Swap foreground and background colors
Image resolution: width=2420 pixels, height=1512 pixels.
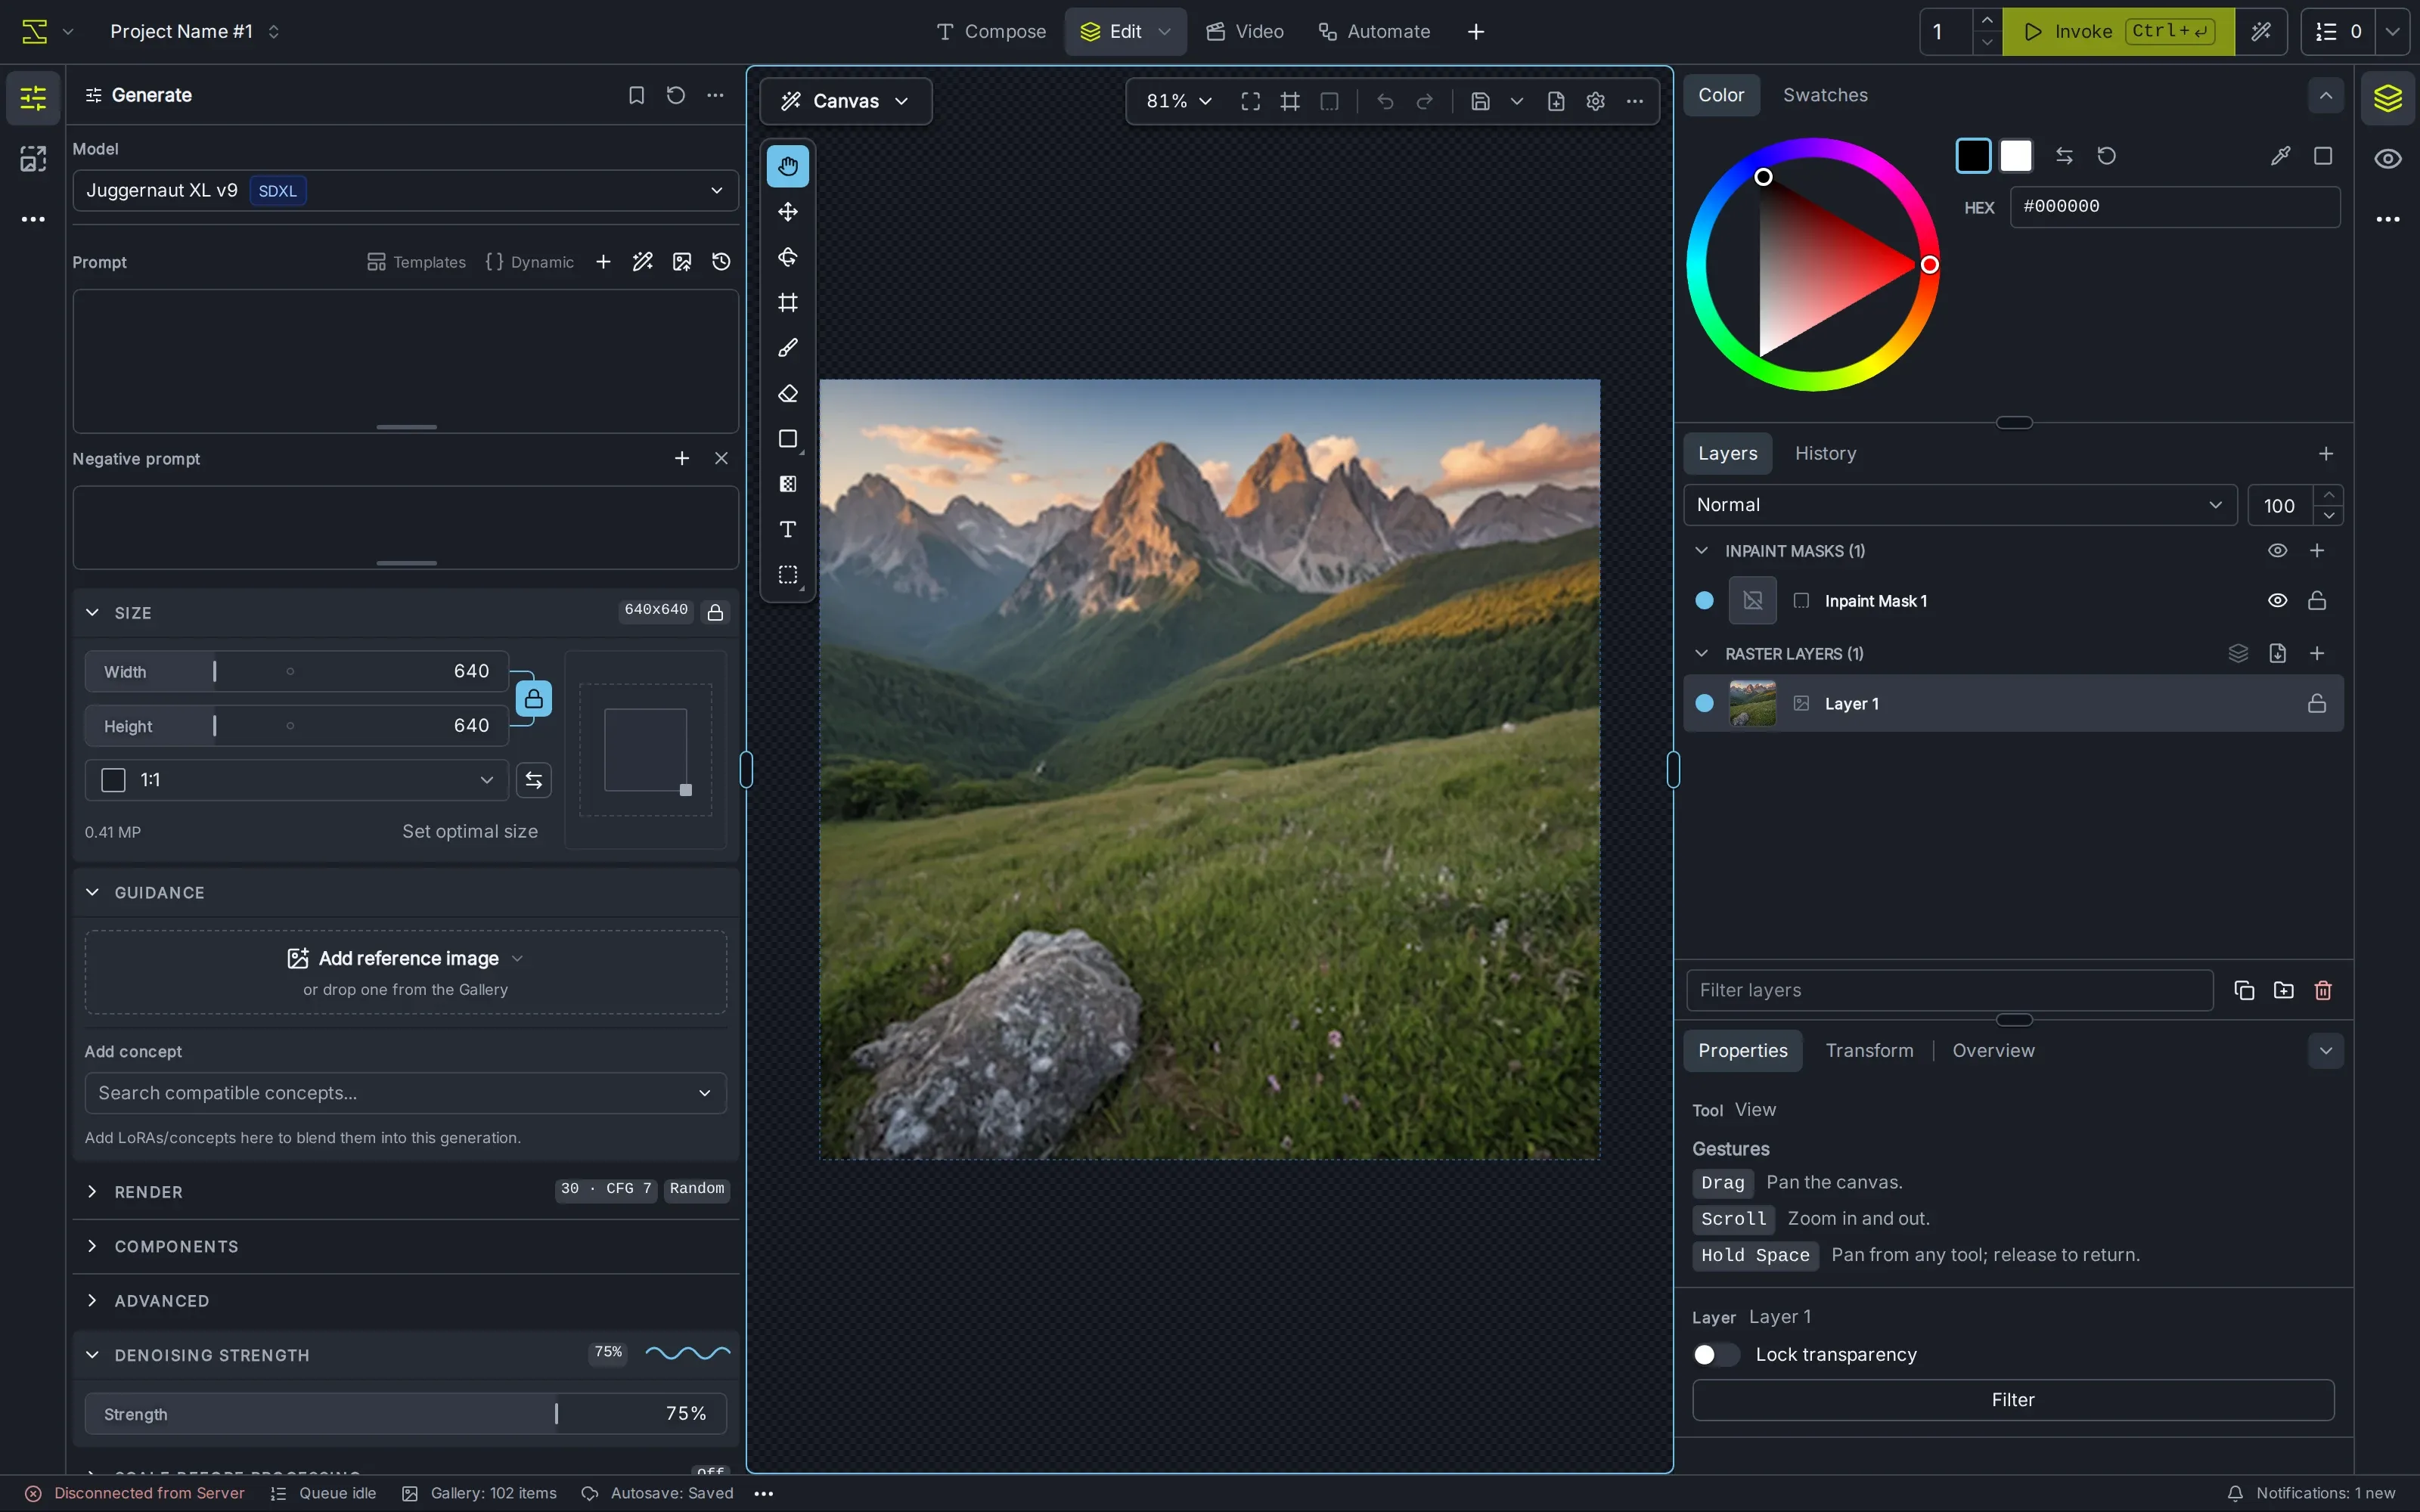click(x=2064, y=156)
